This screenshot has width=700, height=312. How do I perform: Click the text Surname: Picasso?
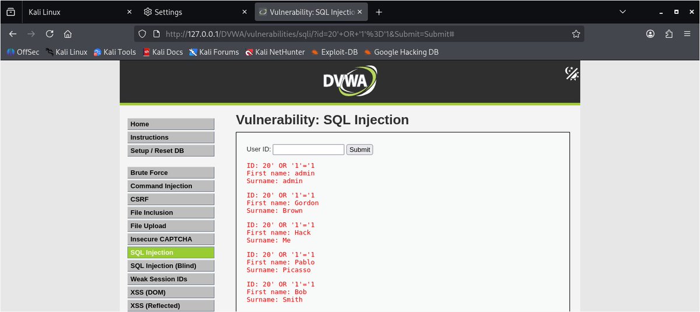[279, 270]
